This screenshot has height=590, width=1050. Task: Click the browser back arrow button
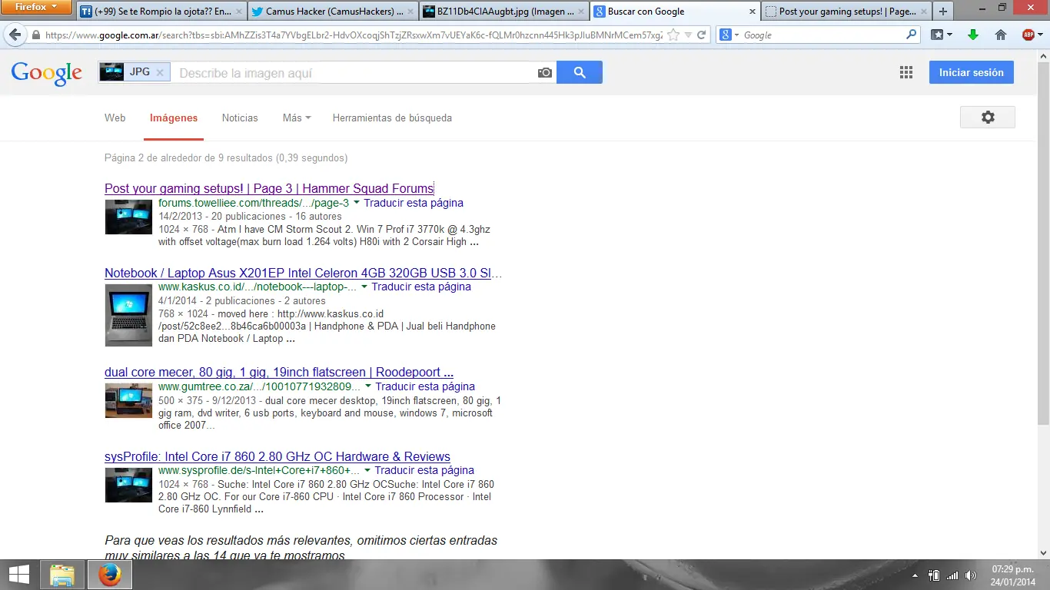pyautogui.click(x=15, y=35)
